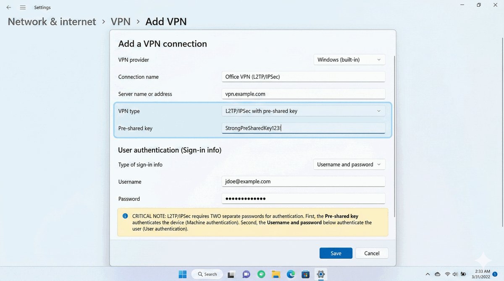Launch File Explorer from the taskbar
Viewport: 504px width, 281px height.
(276, 274)
